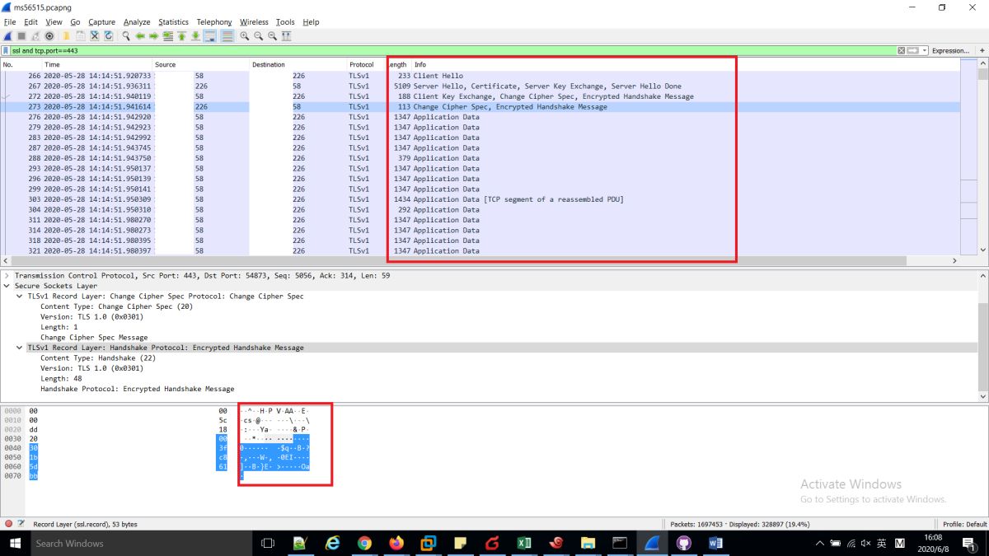Save the capture file
The image size is (989, 556).
[x=80, y=36]
